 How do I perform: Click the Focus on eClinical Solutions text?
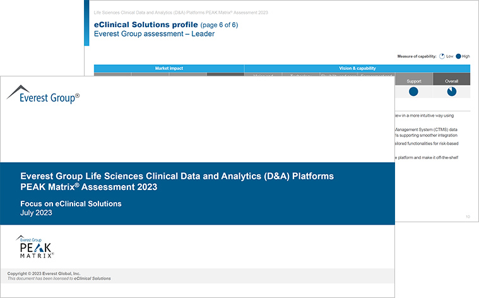point(71,203)
